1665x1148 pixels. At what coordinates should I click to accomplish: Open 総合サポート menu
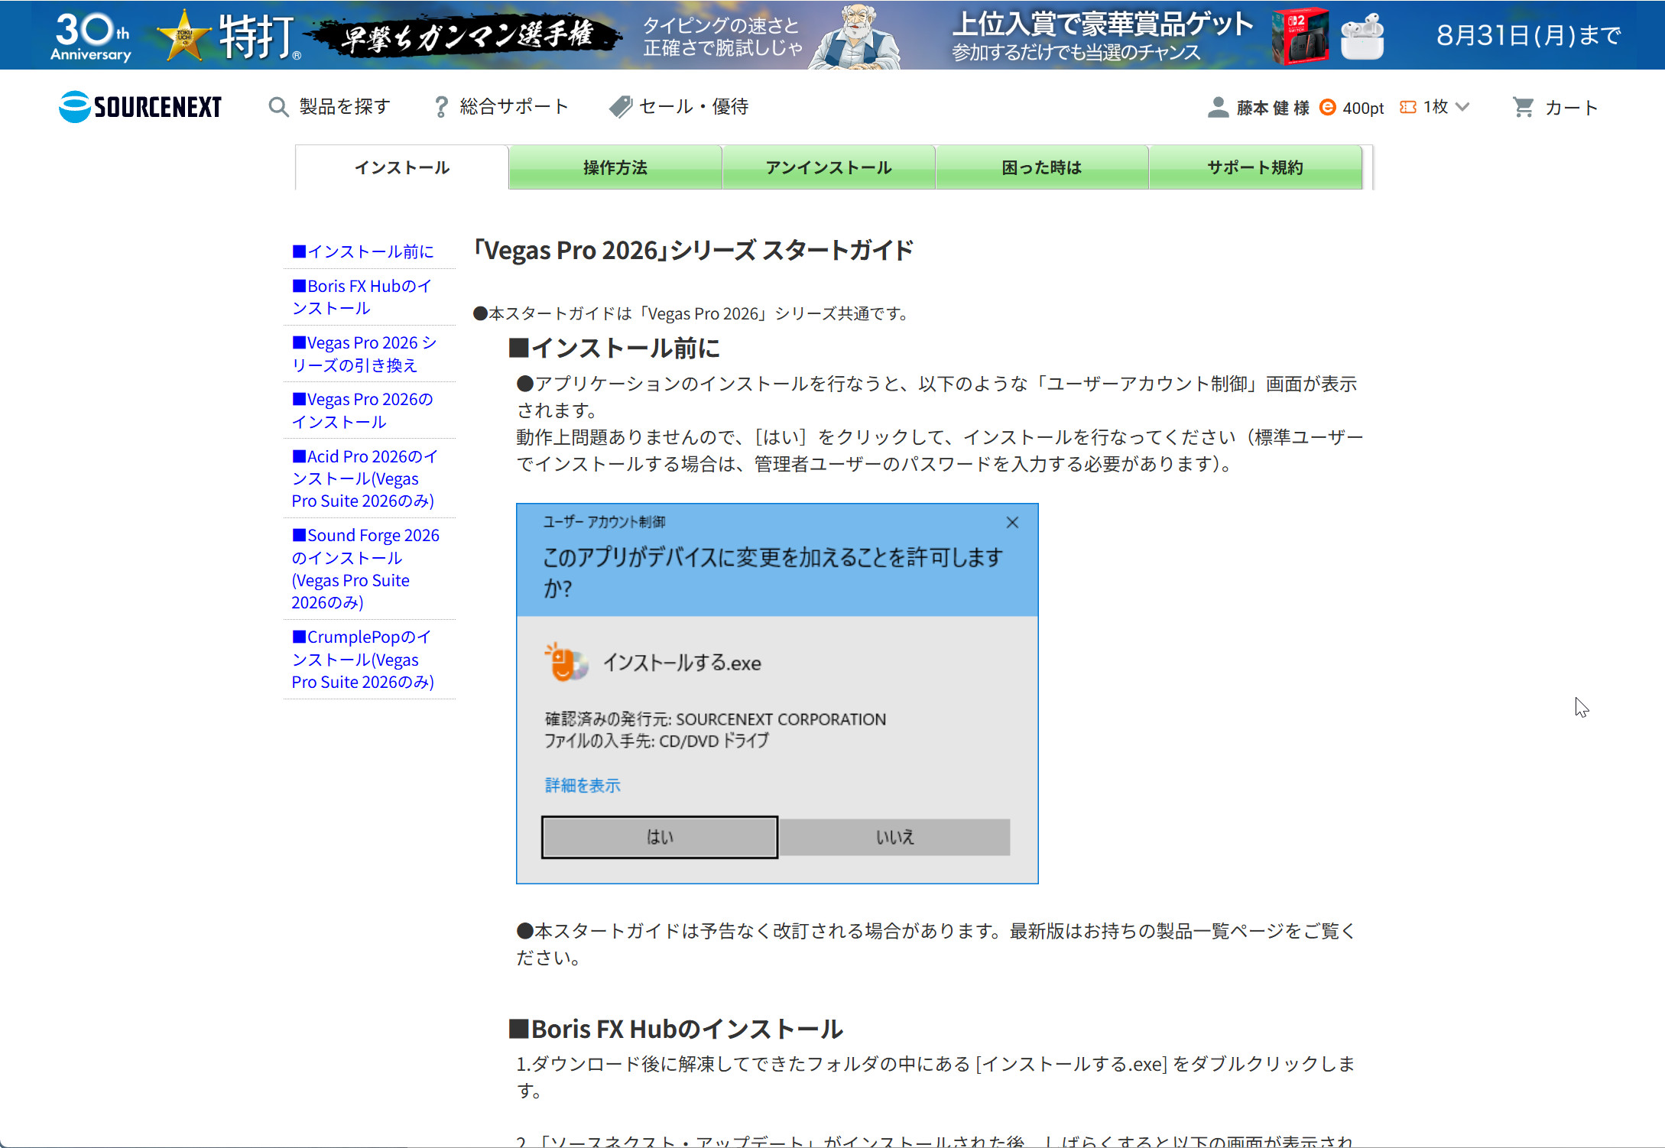(x=514, y=107)
